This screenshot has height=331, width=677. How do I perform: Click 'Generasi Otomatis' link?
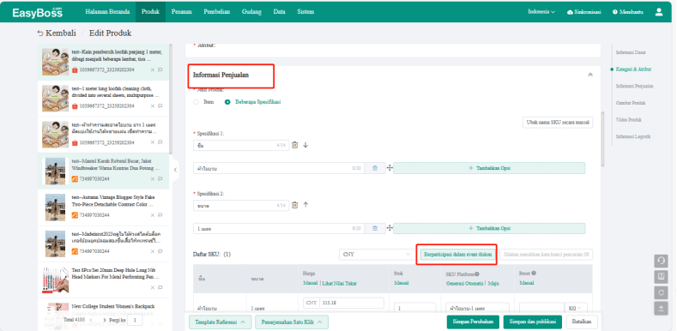coord(464,283)
